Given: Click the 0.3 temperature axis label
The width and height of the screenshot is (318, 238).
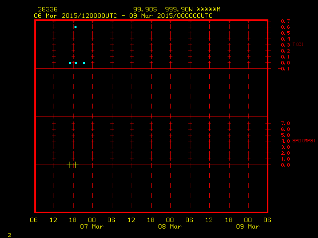Looking at the screenshot, I should [285, 45].
